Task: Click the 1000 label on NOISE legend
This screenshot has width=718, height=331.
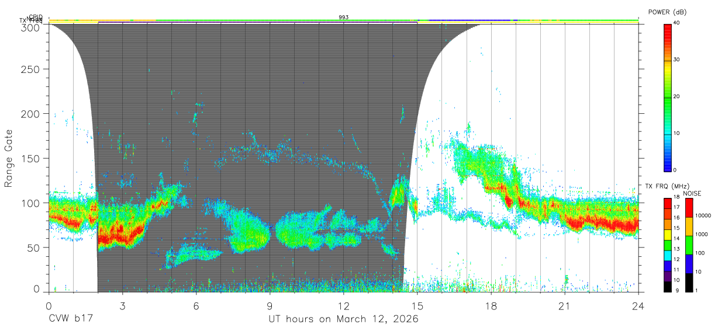Action: (702, 234)
